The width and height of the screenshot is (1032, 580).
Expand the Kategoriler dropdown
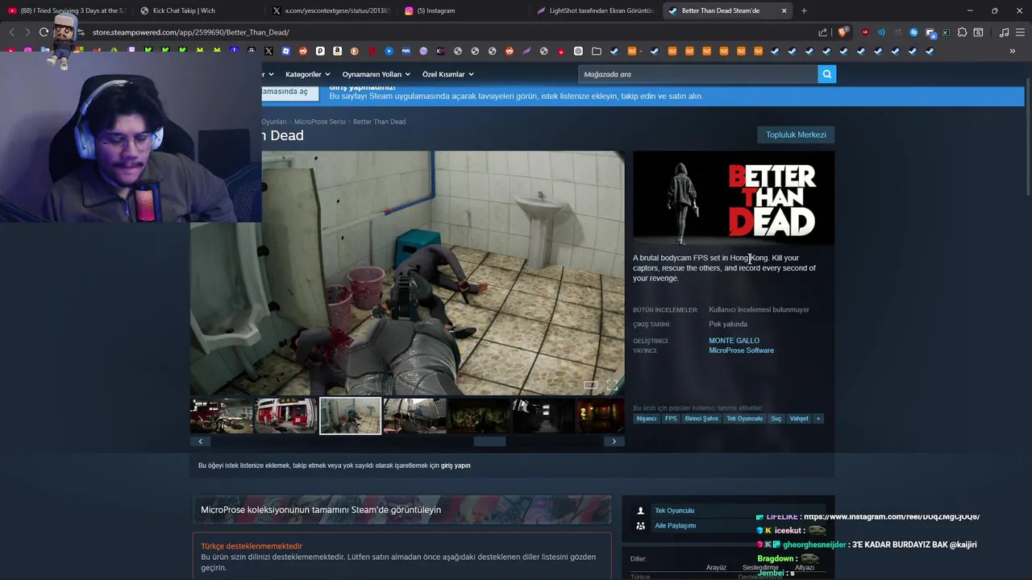click(307, 74)
